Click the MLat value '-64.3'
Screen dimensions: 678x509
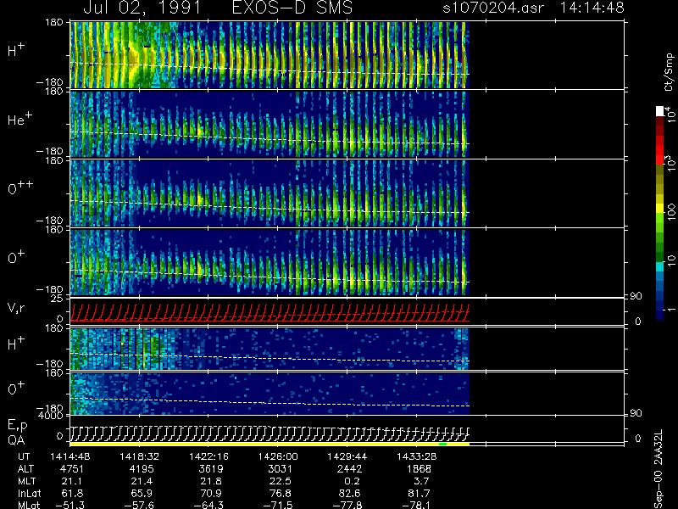coord(208,505)
